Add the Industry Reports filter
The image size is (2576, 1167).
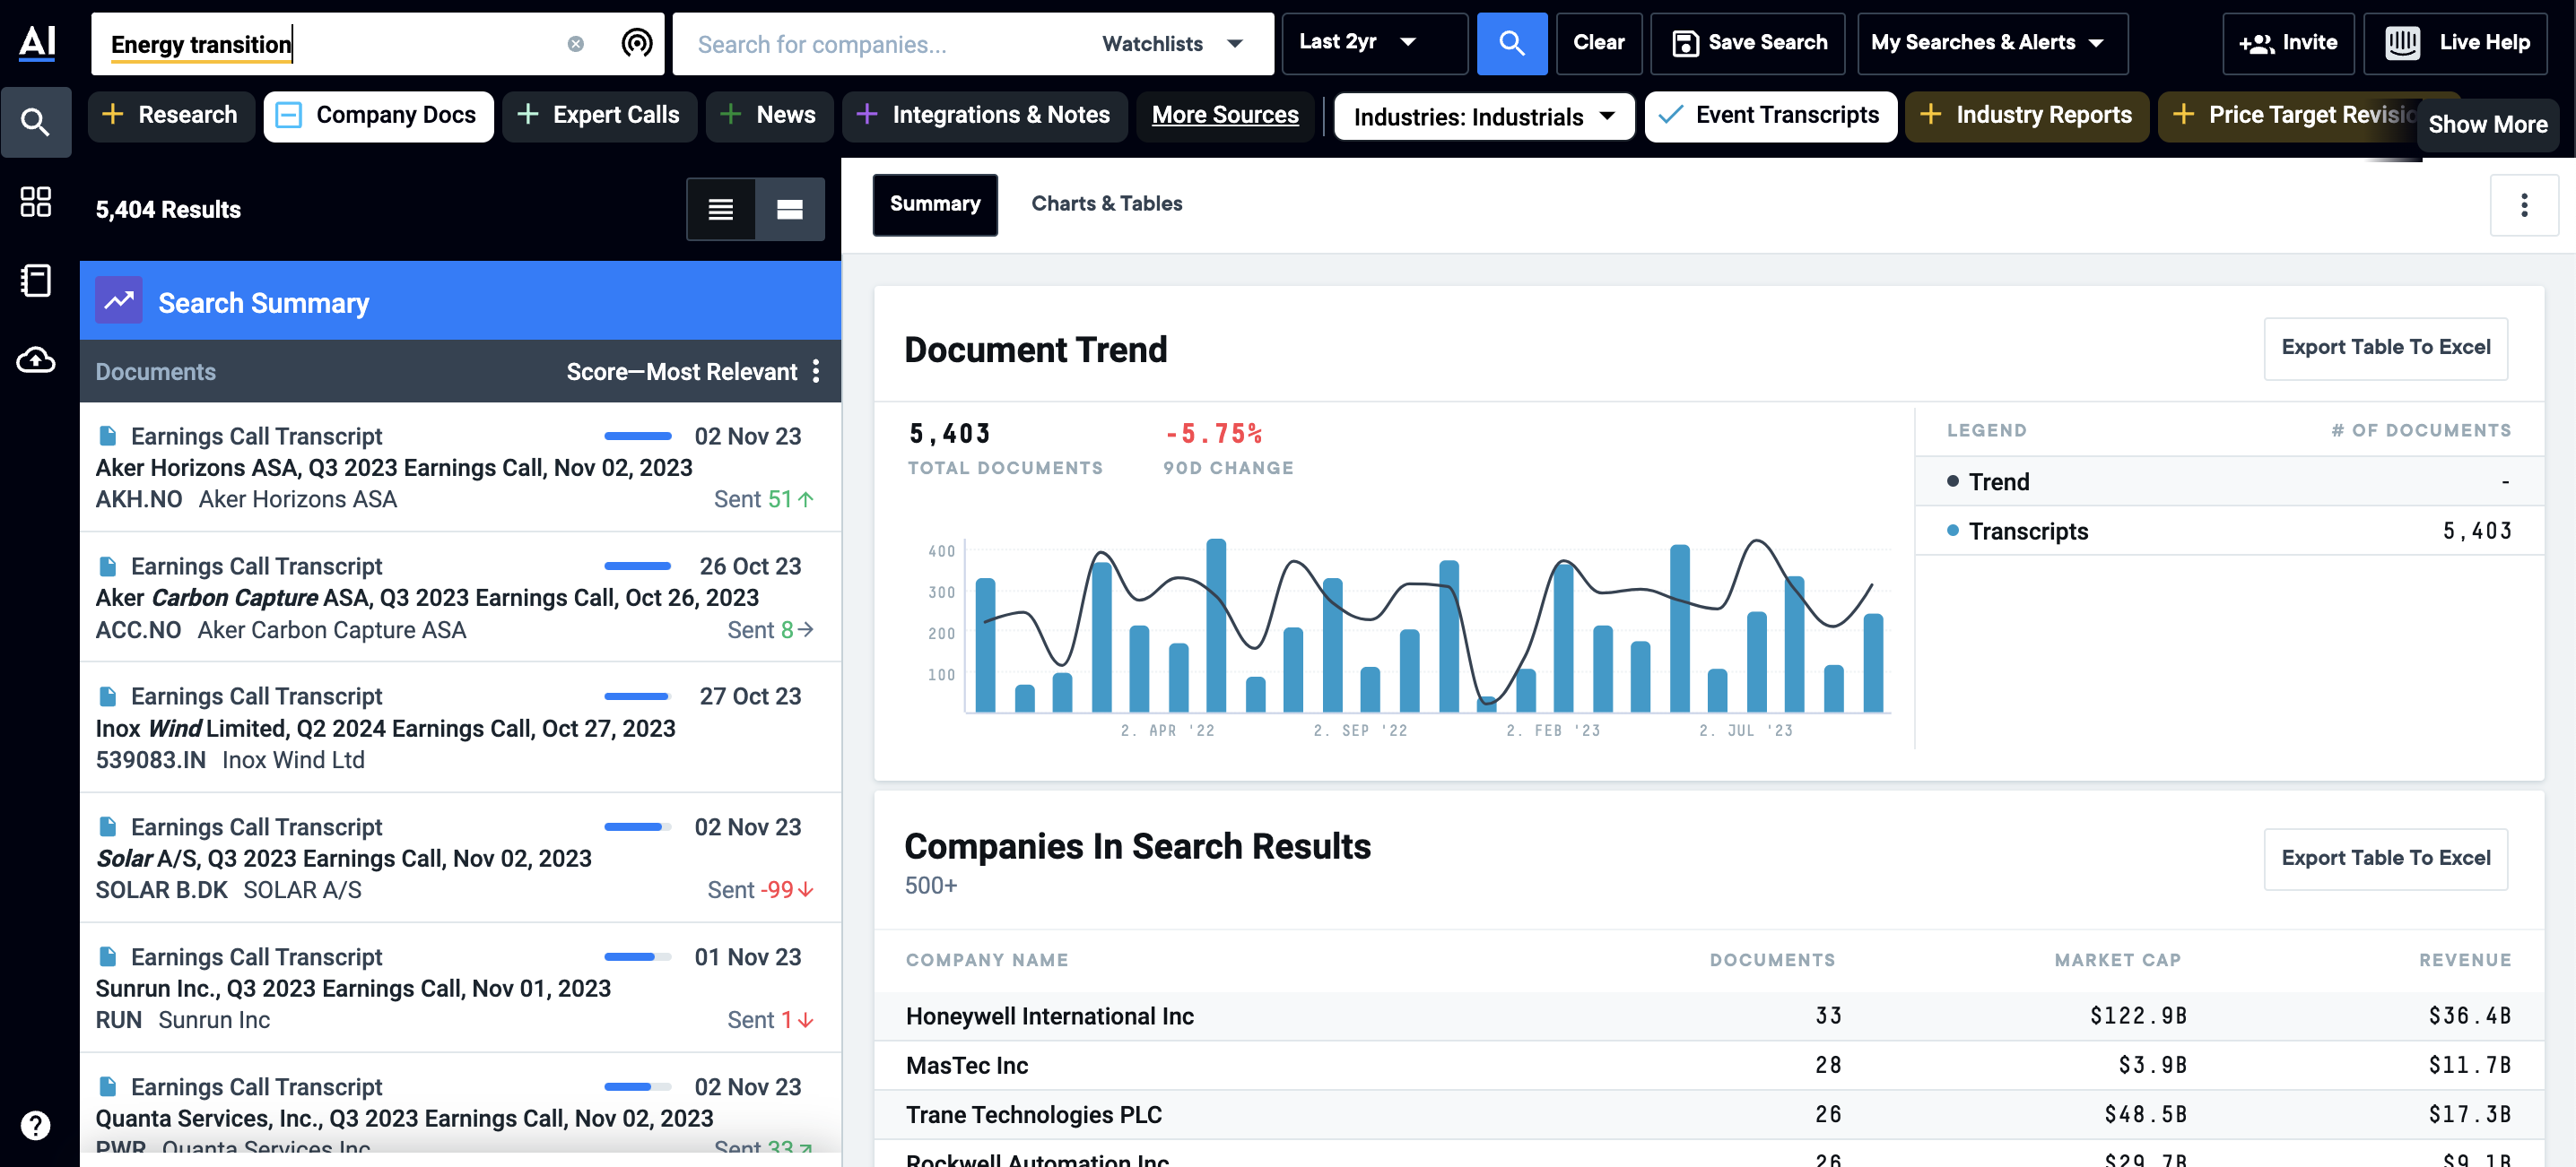pos(2026,116)
